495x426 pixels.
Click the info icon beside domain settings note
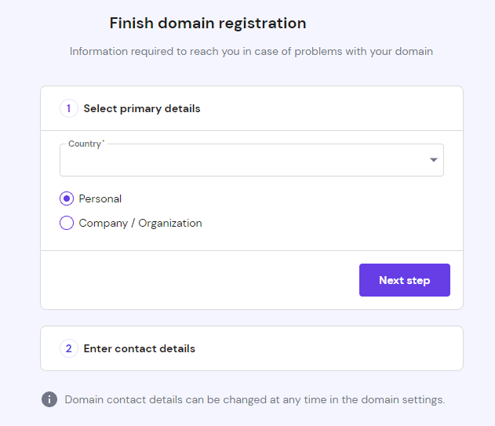tap(49, 399)
